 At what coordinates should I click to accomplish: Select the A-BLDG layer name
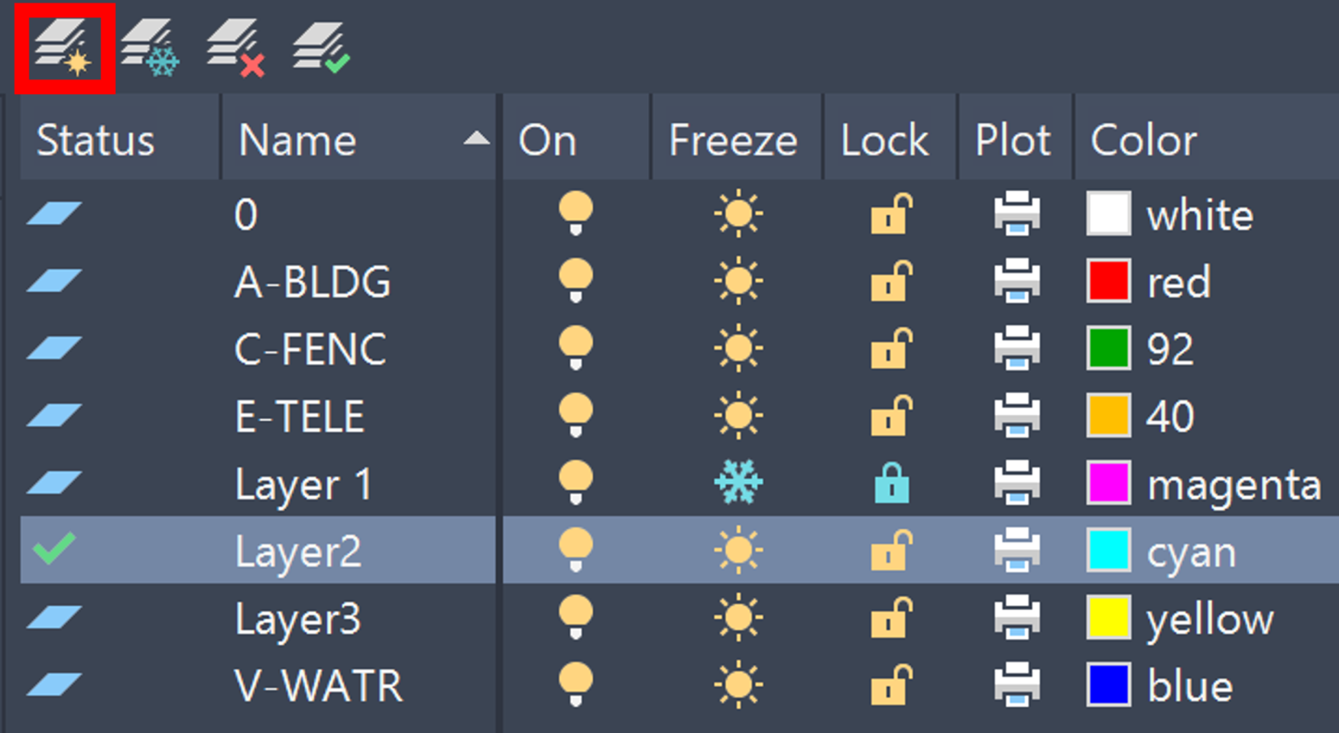(310, 281)
